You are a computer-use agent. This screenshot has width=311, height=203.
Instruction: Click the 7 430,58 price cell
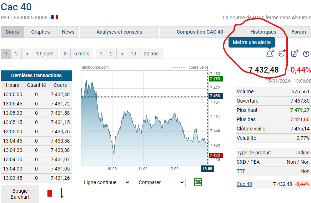pos(60,141)
